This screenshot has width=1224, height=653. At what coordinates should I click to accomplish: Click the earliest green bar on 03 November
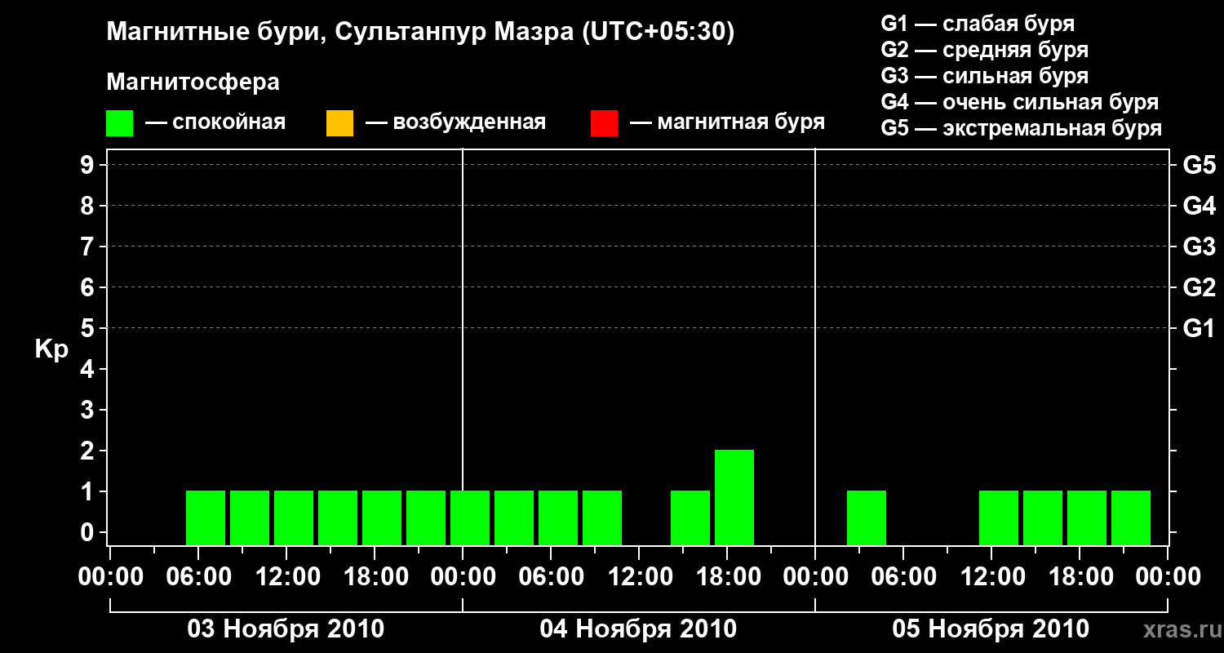coord(206,518)
